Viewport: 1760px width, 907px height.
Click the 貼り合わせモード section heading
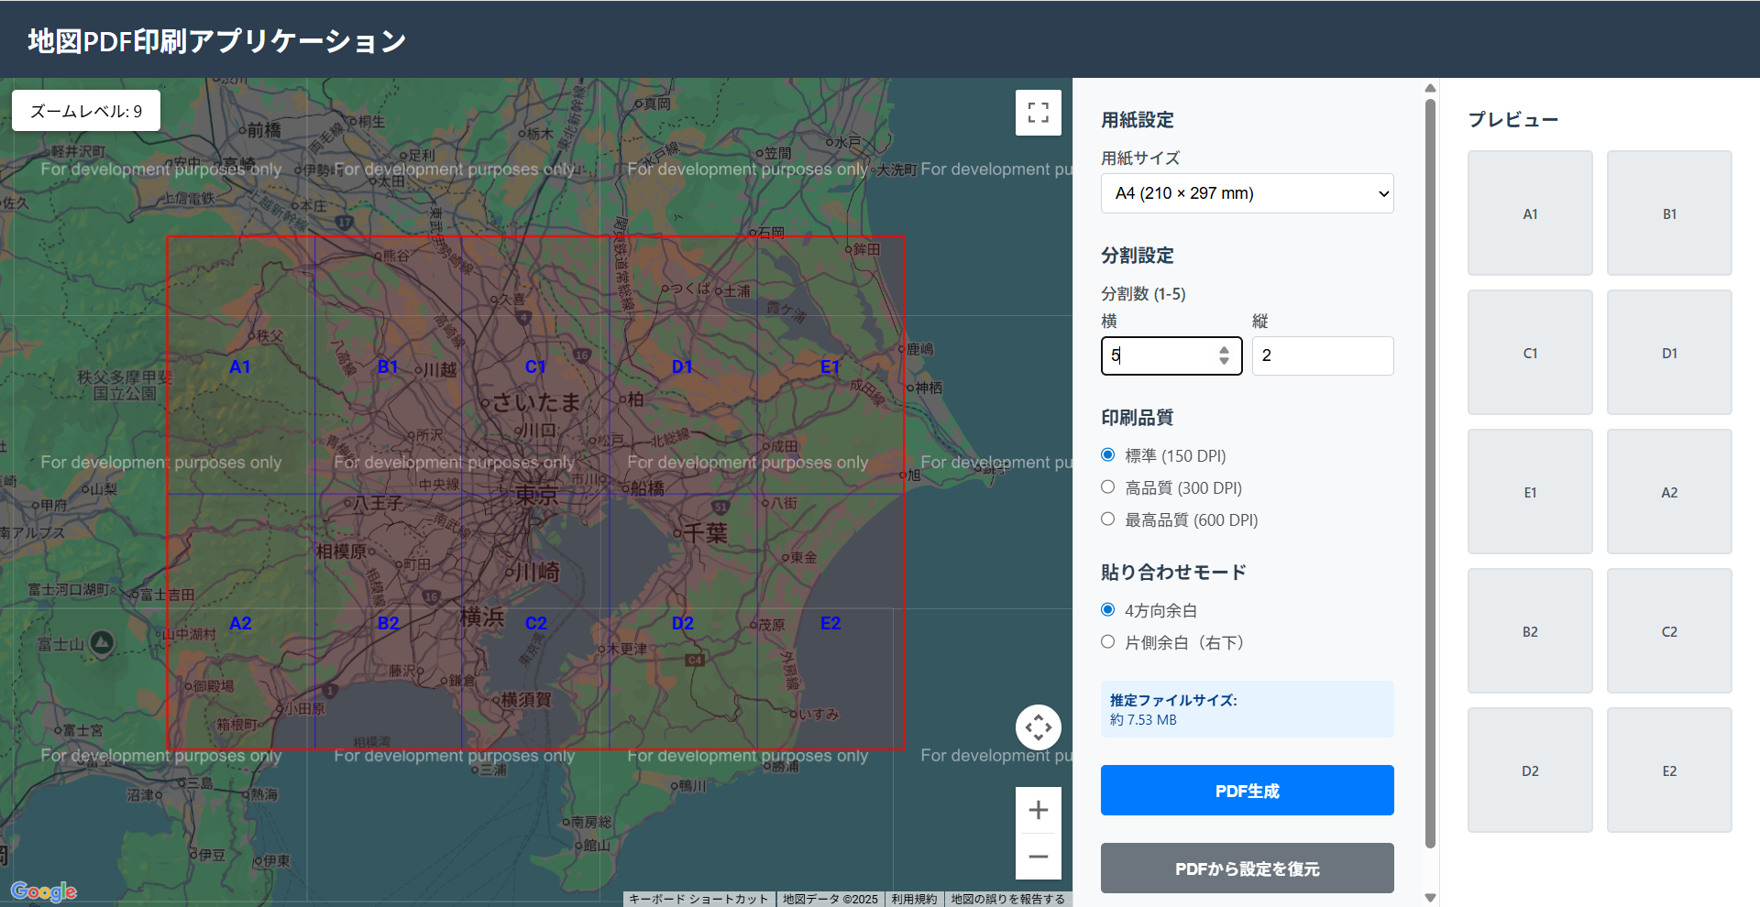[x=1173, y=573]
